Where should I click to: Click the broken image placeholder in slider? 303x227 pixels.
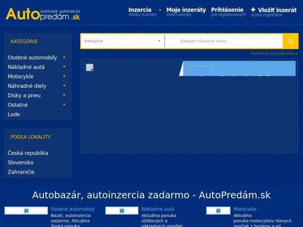90,68
